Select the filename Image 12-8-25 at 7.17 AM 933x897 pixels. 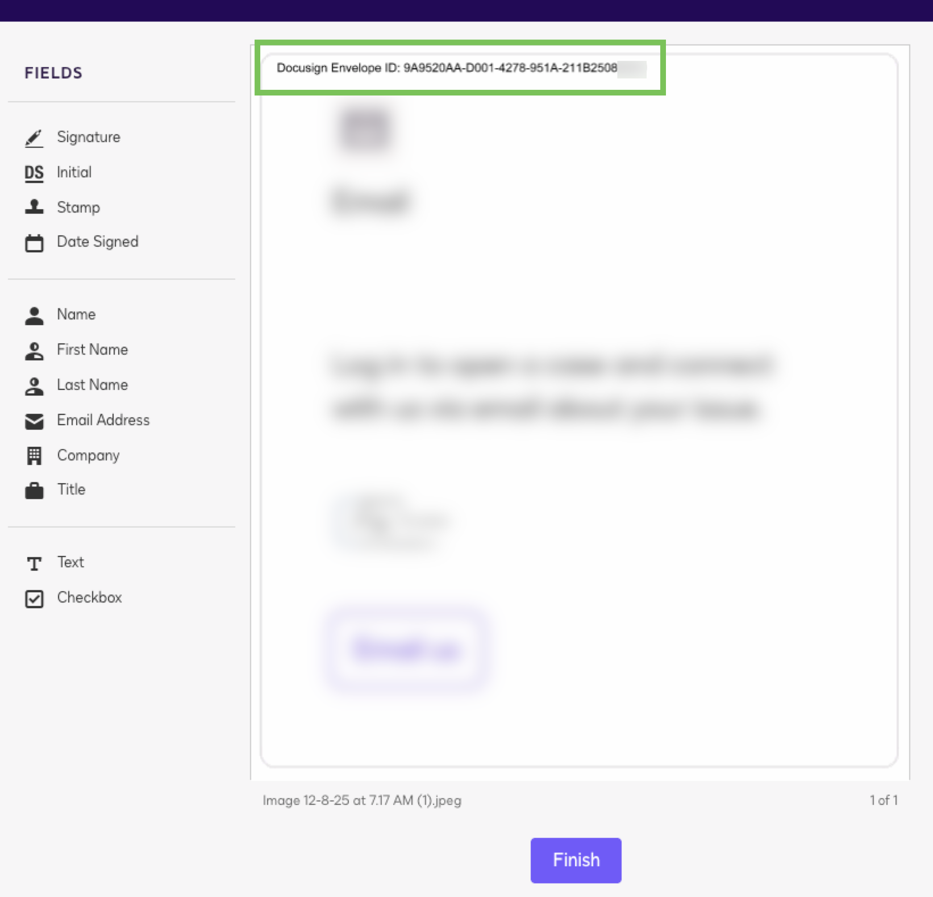pos(361,800)
